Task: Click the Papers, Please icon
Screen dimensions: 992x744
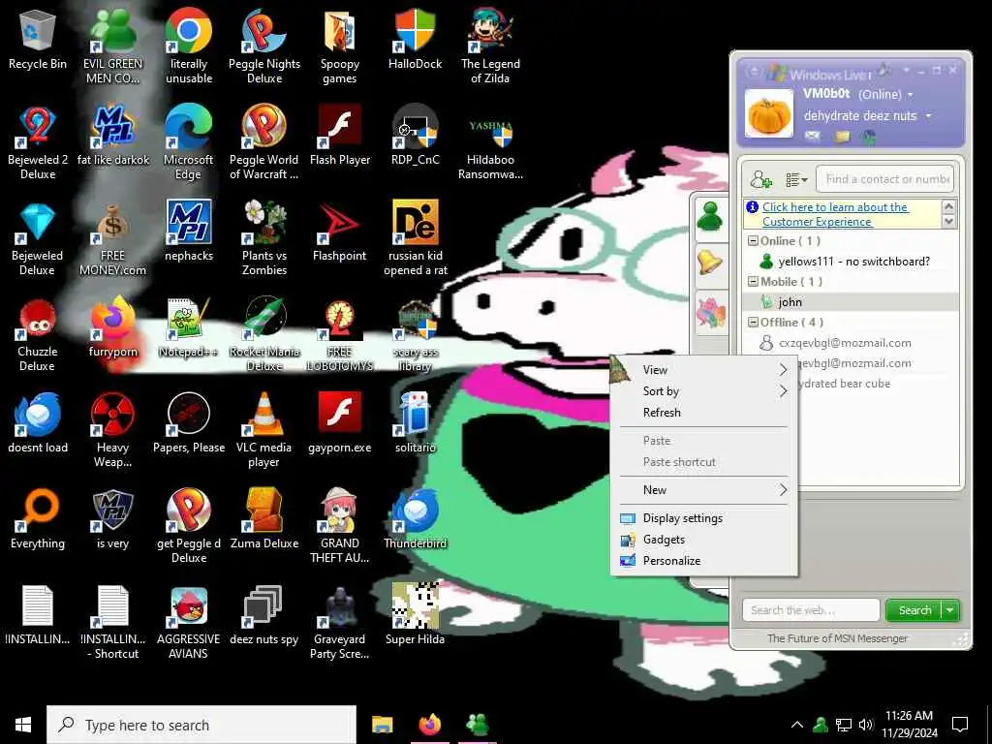Action: pos(189,422)
